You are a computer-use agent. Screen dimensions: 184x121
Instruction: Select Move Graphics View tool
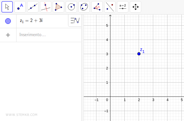pos(136,7)
